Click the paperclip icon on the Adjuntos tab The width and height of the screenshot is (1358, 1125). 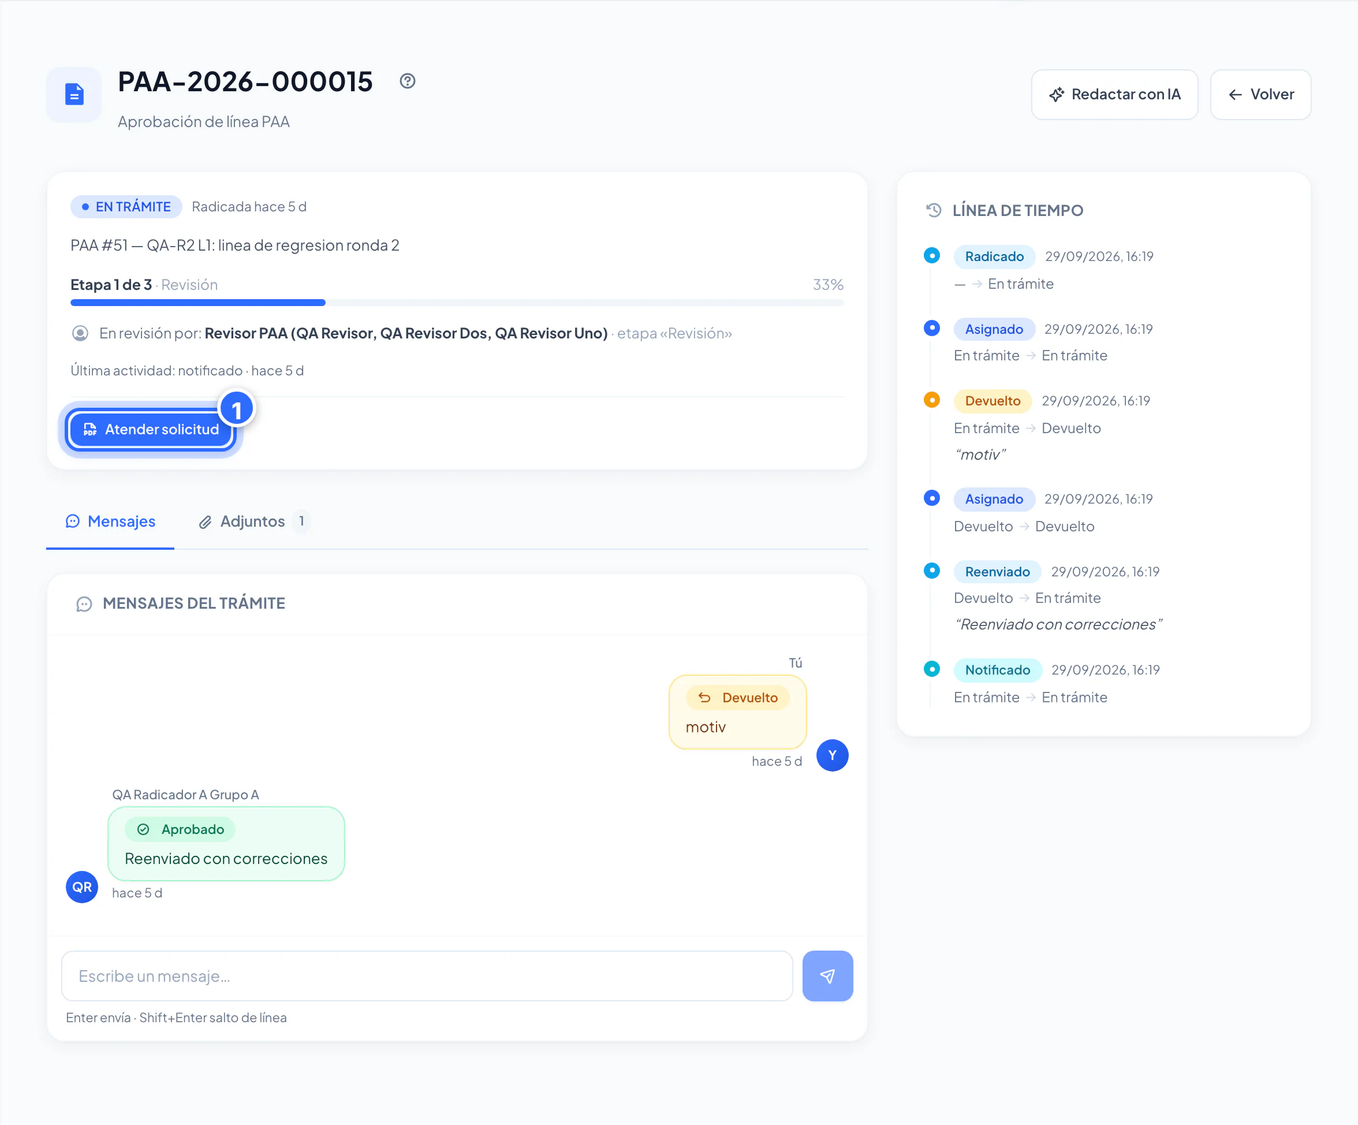click(x=205, y=522)
